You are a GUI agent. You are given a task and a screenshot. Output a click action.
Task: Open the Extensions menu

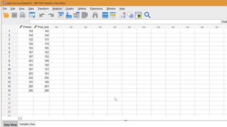tap(96, 8)
